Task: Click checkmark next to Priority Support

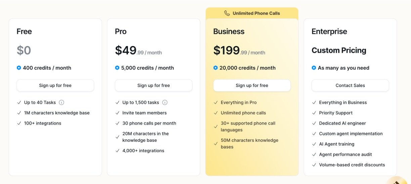Action: [x=314, y=113]
